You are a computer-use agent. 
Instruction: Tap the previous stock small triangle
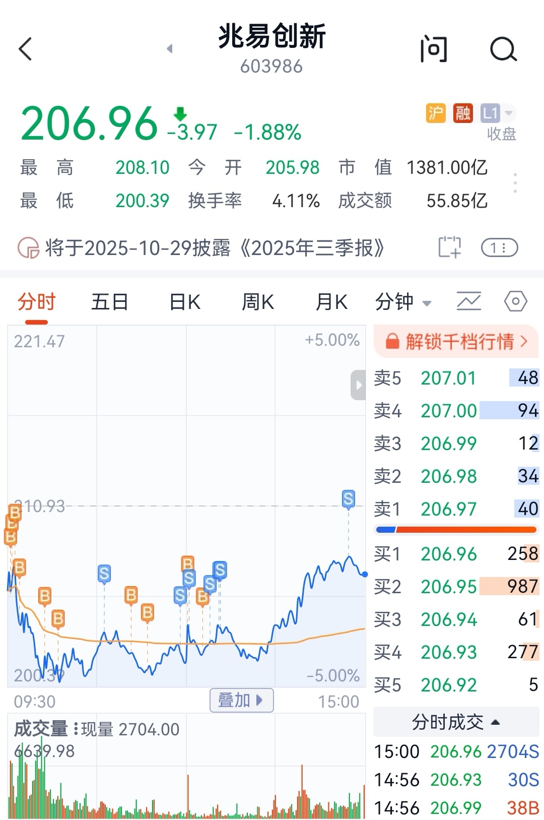[x=170, y=49]
